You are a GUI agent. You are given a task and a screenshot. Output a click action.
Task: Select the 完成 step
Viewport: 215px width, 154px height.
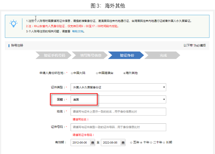pos(163,55)
